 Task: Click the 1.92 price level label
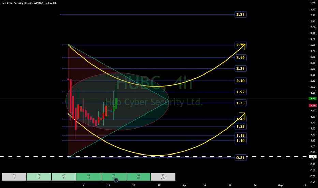[241, 92]
